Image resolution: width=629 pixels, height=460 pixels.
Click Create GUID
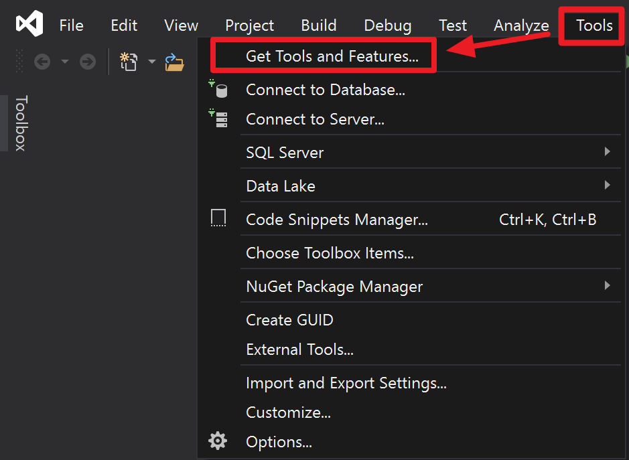click(289, 320)
